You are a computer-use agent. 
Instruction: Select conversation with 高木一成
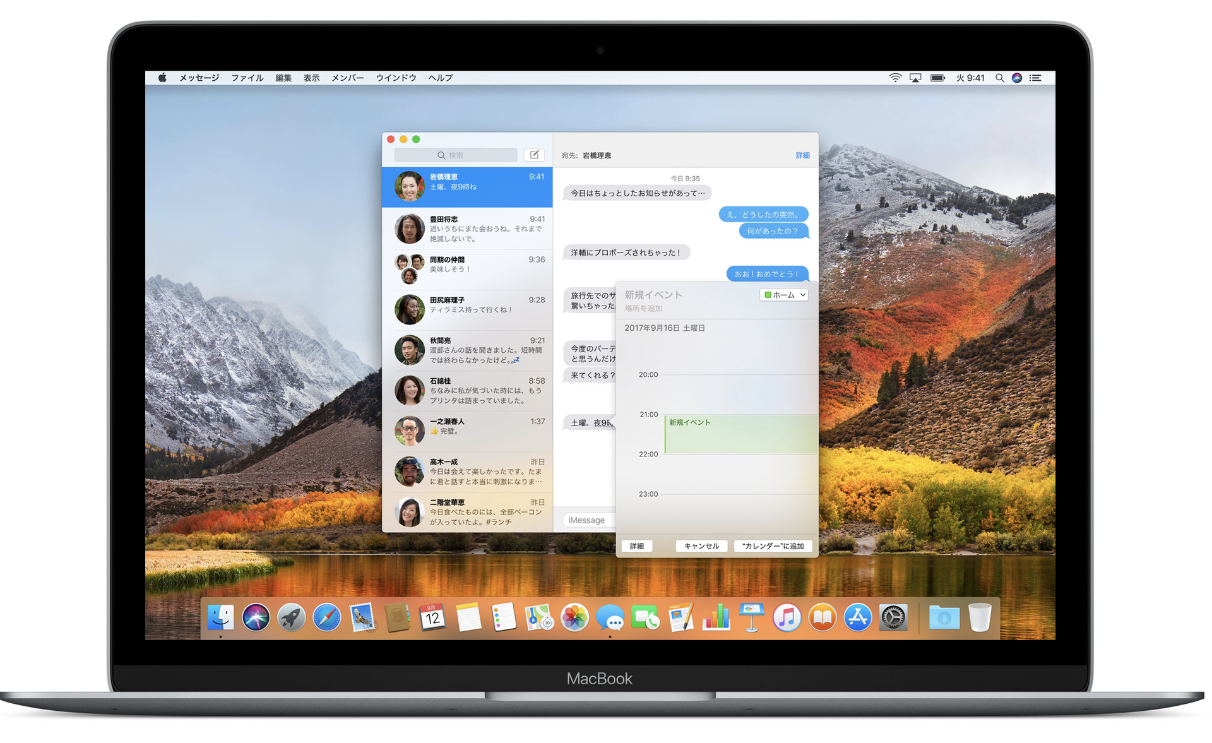click(467, 471)
